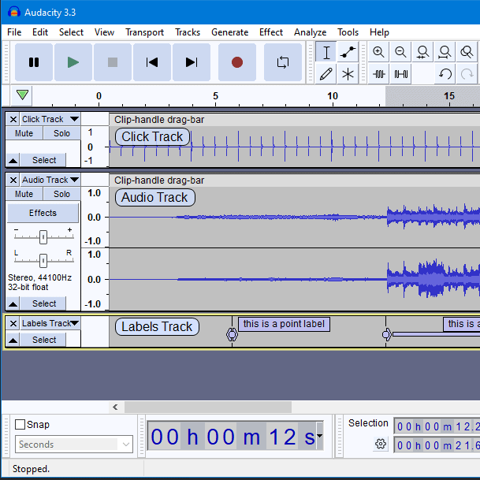
Task: Close the Audio Track
Action: pyautogui.click(x=13, y=180)
